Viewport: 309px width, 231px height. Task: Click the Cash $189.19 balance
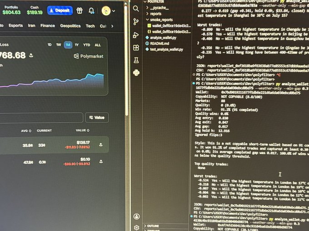(35, 10)
